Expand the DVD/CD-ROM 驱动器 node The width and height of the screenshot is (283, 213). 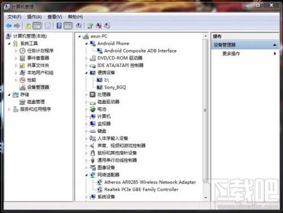pos(86,58)
